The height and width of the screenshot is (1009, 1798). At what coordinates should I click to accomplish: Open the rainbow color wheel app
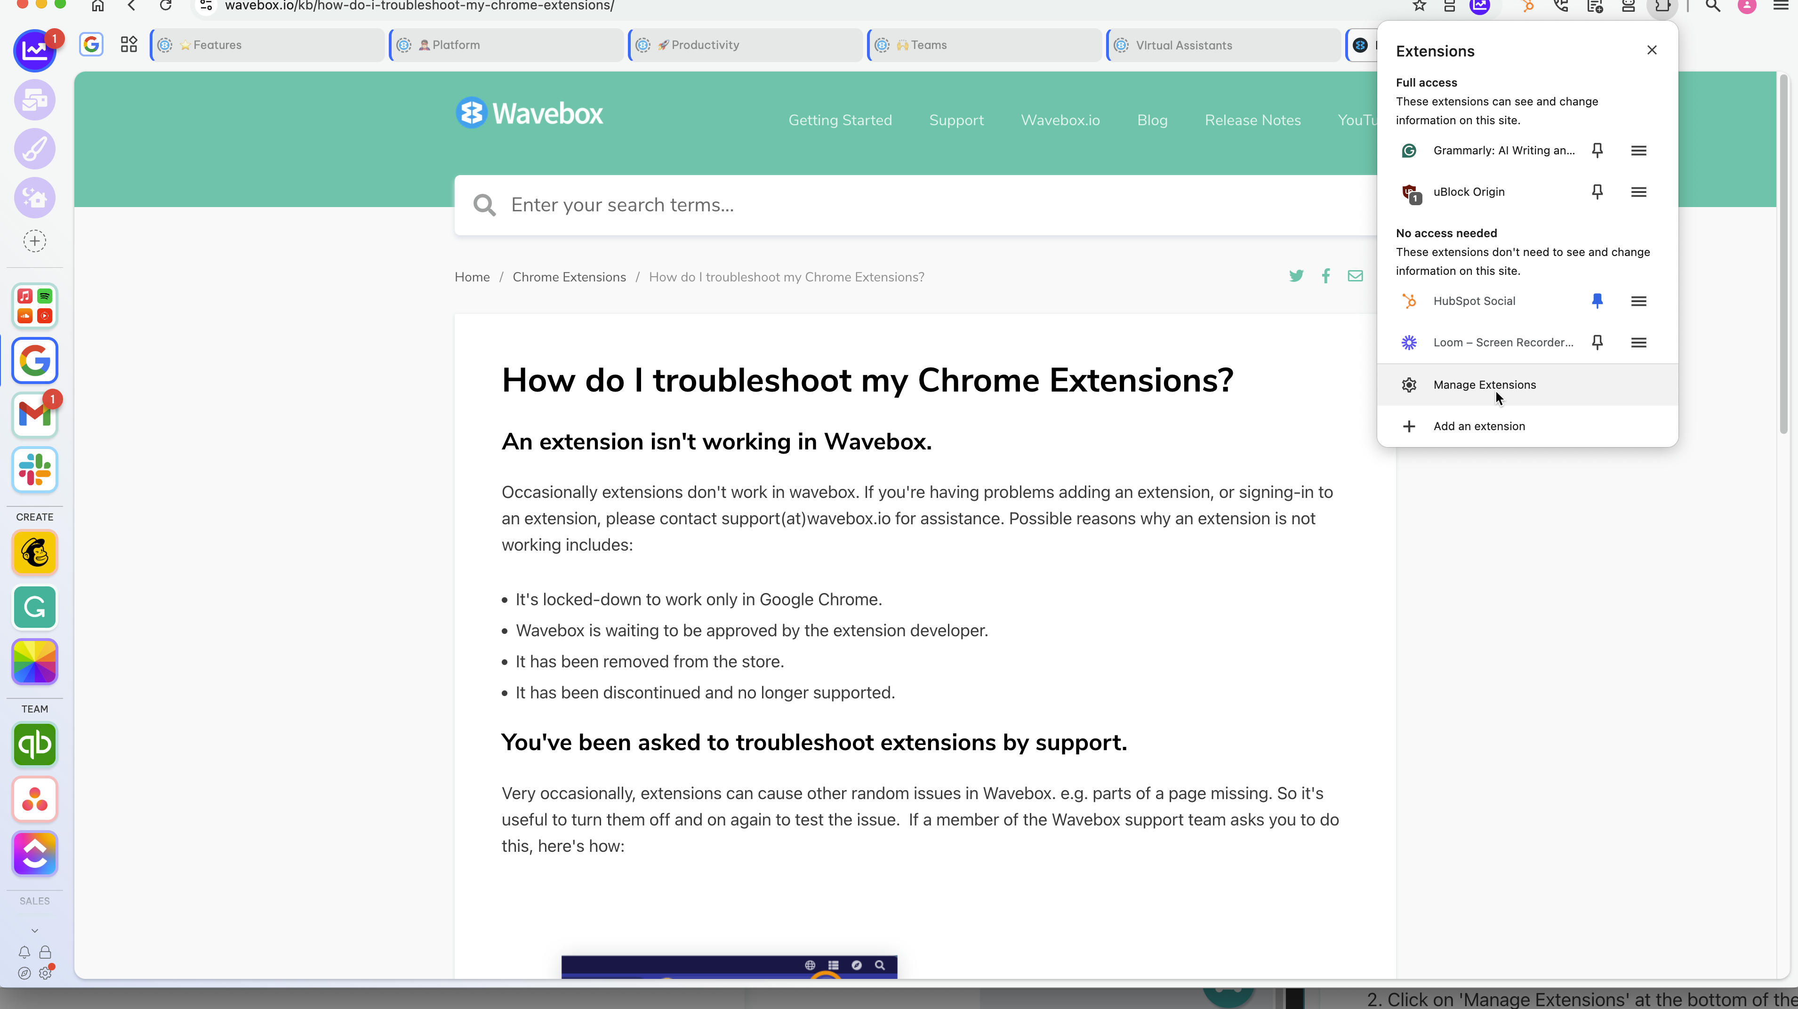pos(35,662)
